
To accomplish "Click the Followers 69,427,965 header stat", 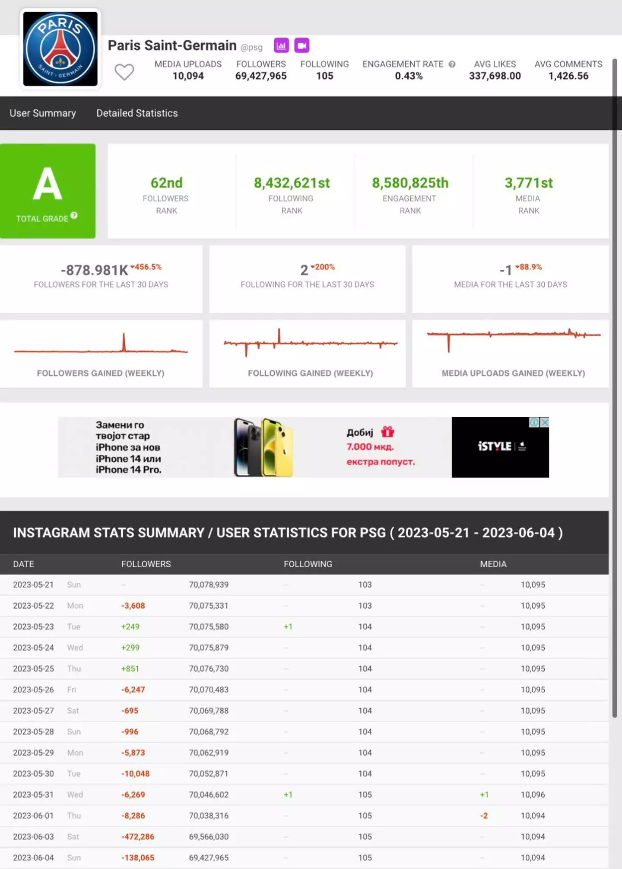I will point(261,70).
